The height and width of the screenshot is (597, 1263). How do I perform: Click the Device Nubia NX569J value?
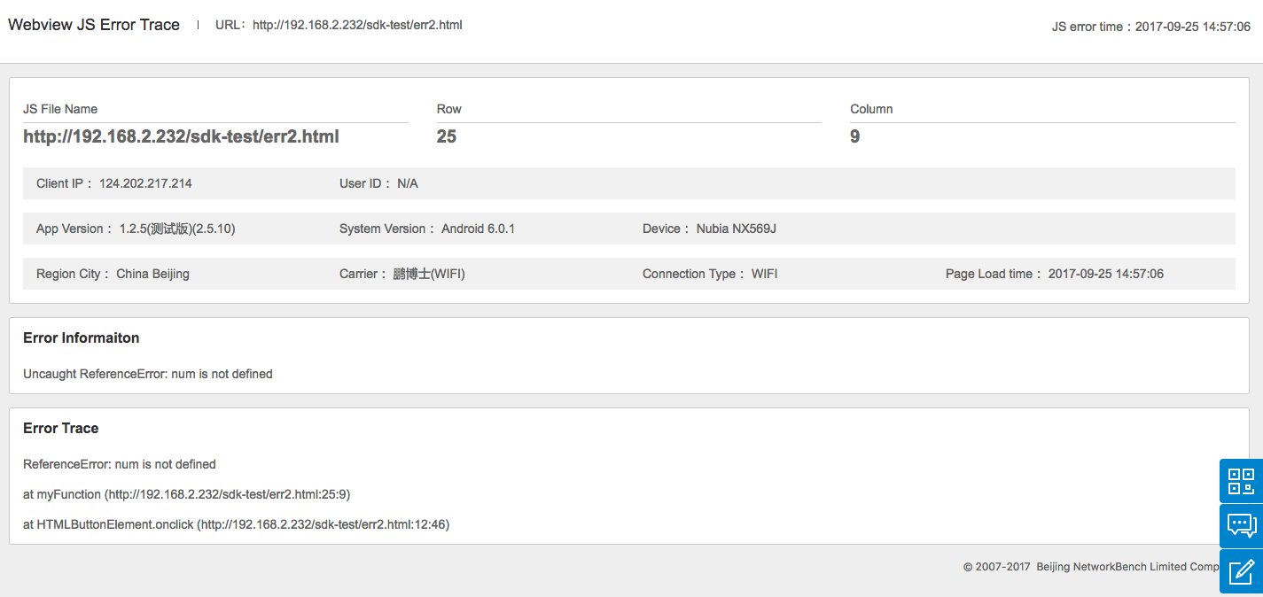click(736, 229)
